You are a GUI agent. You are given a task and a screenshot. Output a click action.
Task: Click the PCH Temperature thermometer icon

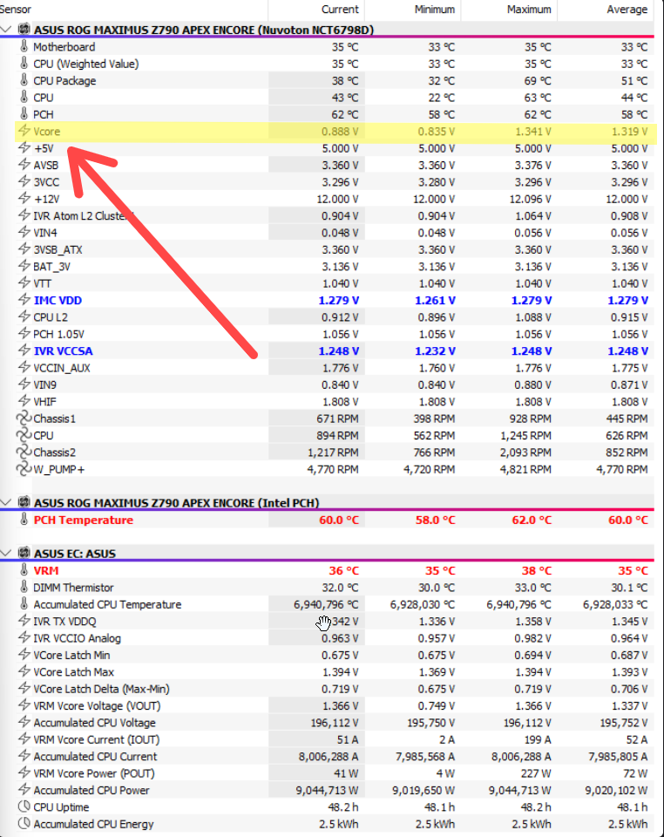click(24, 520)
